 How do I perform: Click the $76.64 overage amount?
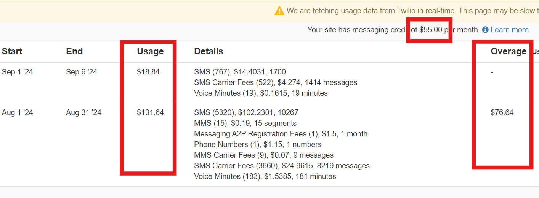502,112
